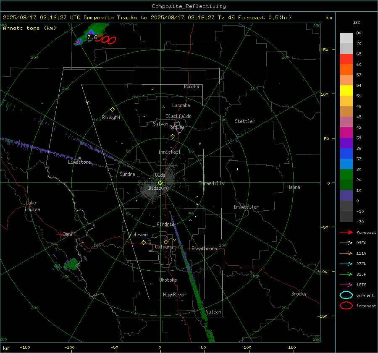
Task: Click the Lacombe city label
Action: (x=181, y=105)
